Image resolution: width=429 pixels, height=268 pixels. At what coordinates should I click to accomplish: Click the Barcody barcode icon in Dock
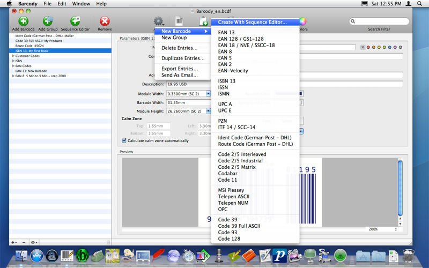coord(67,256)
